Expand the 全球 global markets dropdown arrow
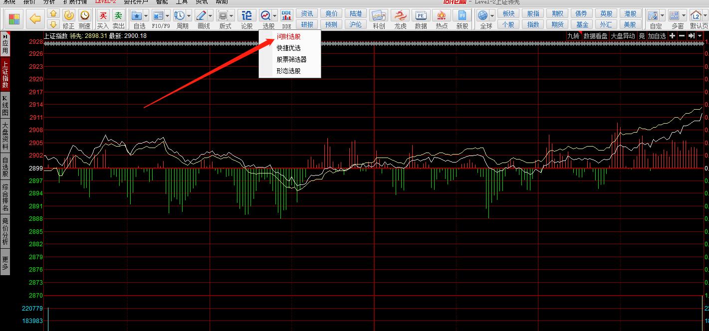Viewport: 709px width, 331px height. pos(492,16)
